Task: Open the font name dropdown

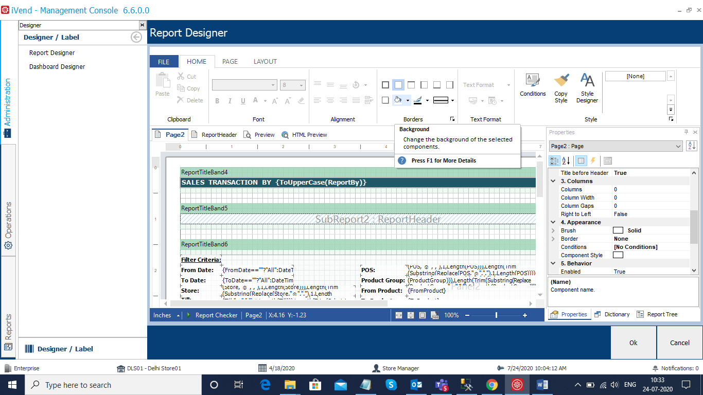Action: (273, 85)
